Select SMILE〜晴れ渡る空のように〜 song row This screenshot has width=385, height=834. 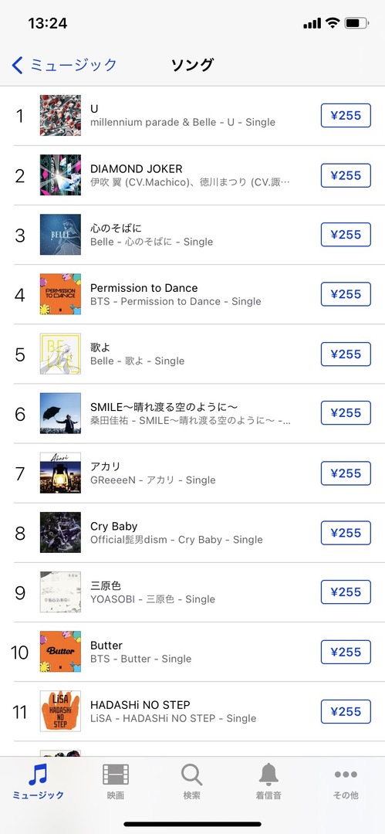(x=193, y=413)
